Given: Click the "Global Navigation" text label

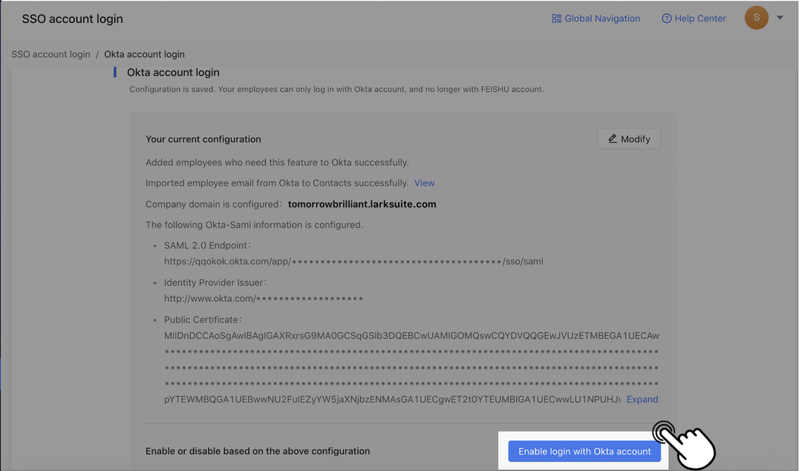Looking at the screenshot, I should point(603,18).
